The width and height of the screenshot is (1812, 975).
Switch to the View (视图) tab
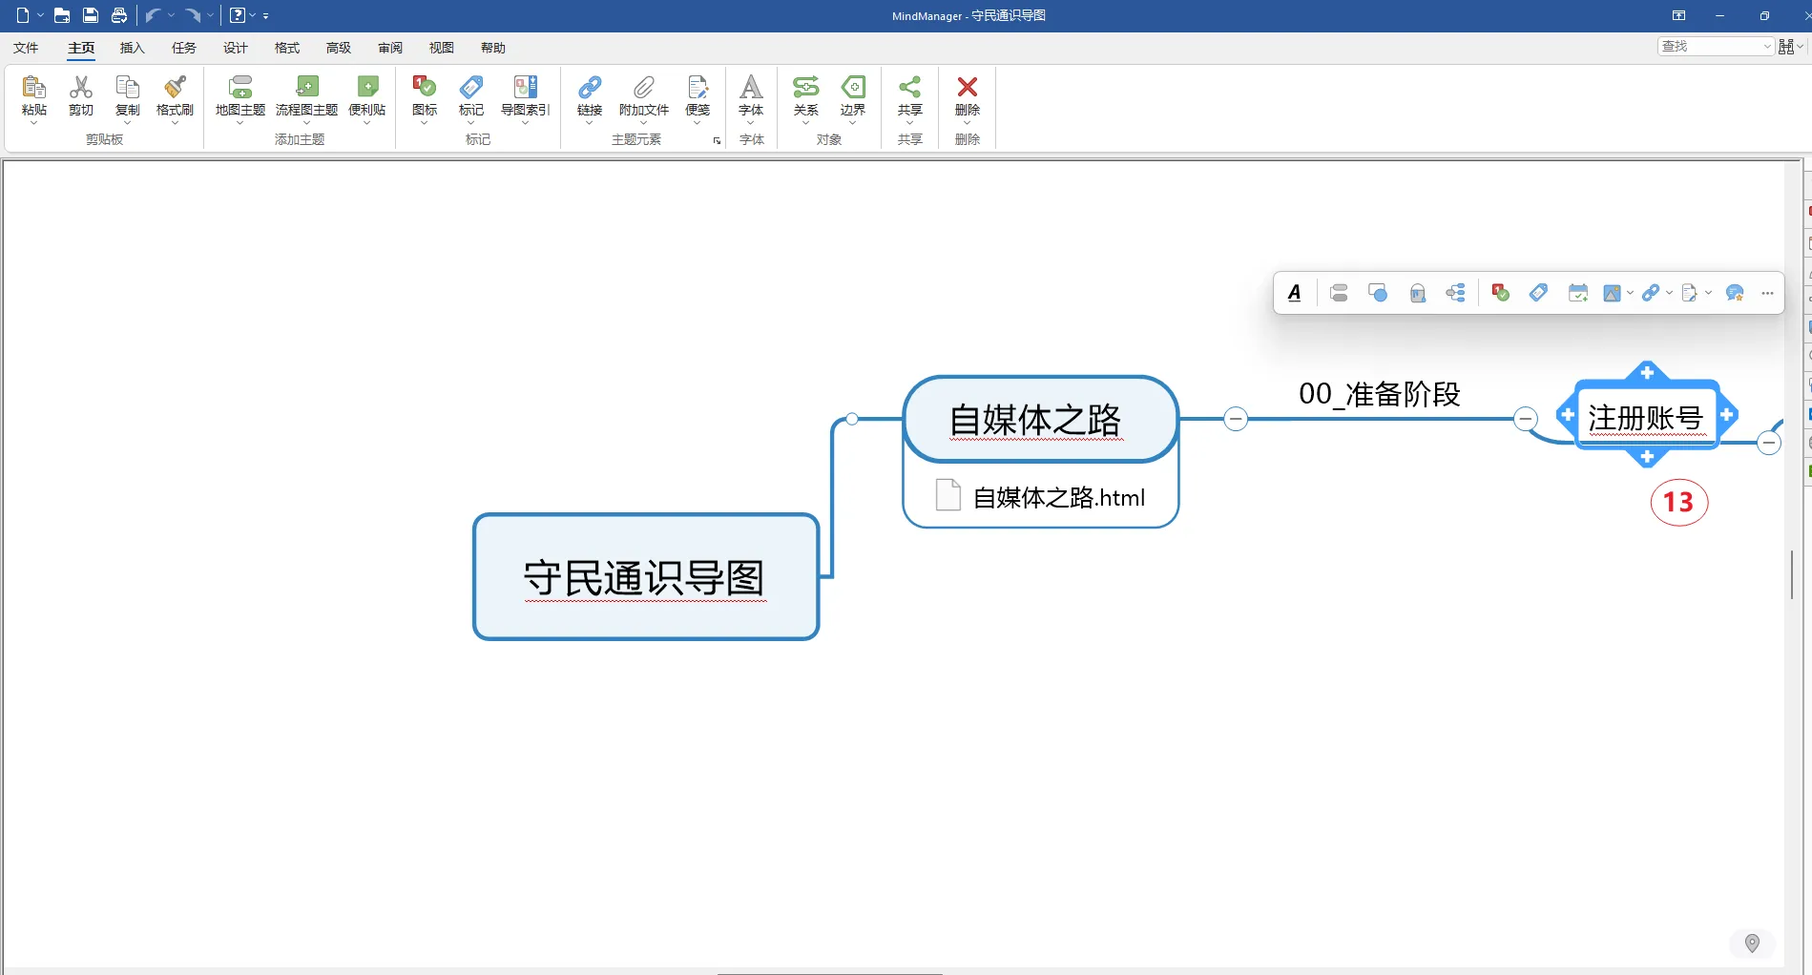(442, 48)
